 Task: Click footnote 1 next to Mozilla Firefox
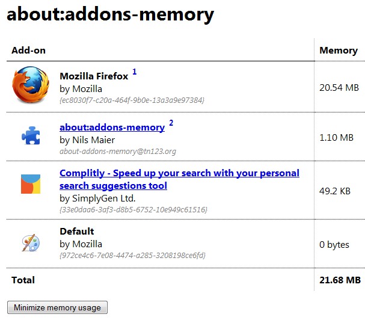135,72
